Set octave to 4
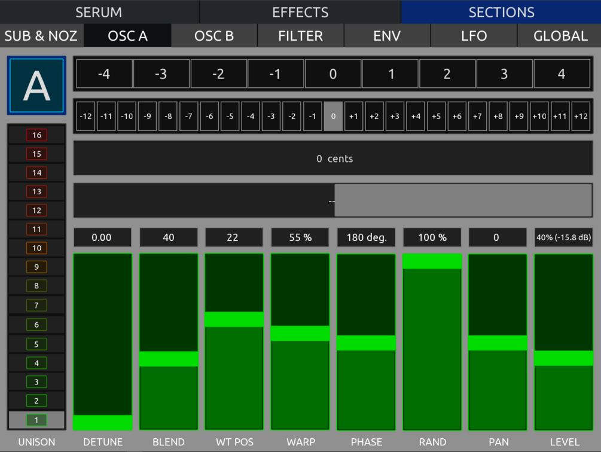The width and height of the screenshot is (601, 452). click(562, 74)
